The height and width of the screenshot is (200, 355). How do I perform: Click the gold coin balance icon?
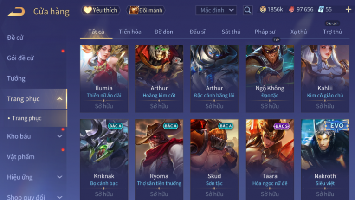point(263,10)
